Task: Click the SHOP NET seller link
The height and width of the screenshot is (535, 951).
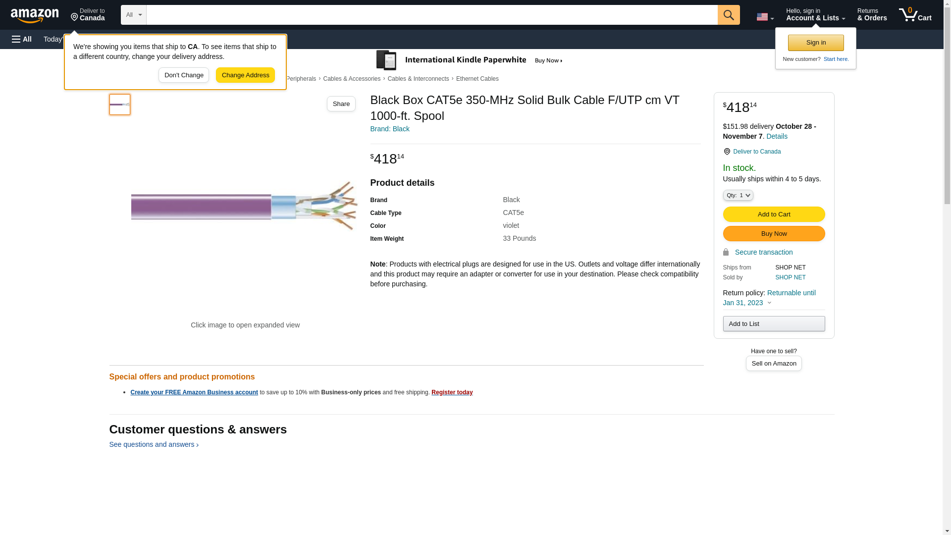Action: [x=790, y=277]
